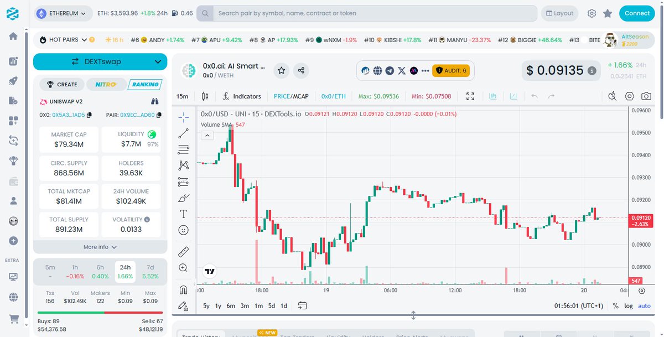Open the ETHEREUM chain dropdown
This screenshot has height=337, width=664.
64,13
